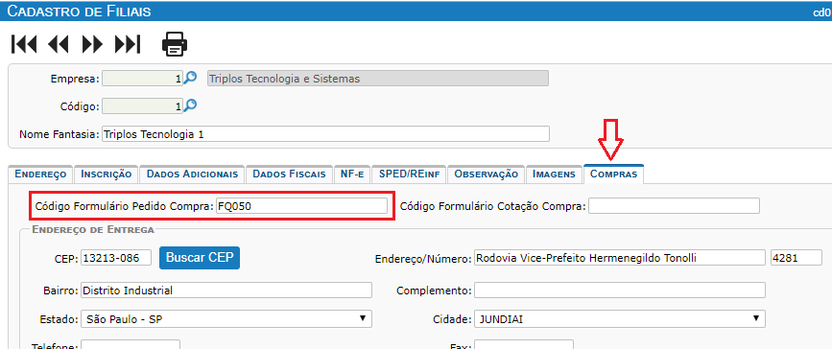Image resolution: width=832 pixels, height=349 pixels.
Task: Switch to the Imagens tab
Action: coord(554,174)
